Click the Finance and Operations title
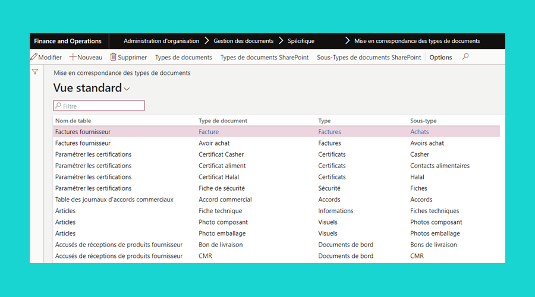 coord(68,41)
